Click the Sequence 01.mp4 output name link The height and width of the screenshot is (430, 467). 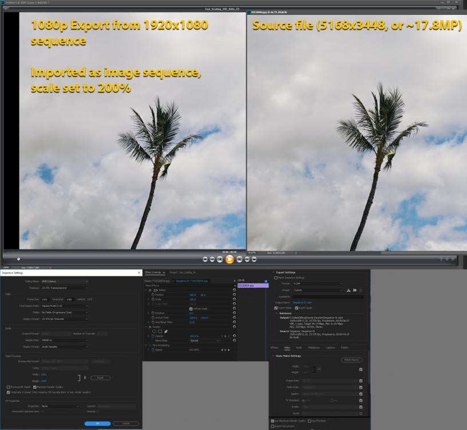[x=302, y=303]
